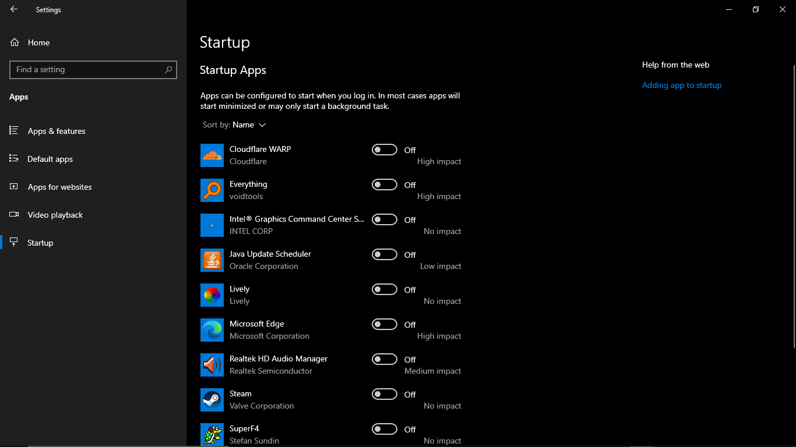Select Startup in the sidebar

(x=93, y=243)
